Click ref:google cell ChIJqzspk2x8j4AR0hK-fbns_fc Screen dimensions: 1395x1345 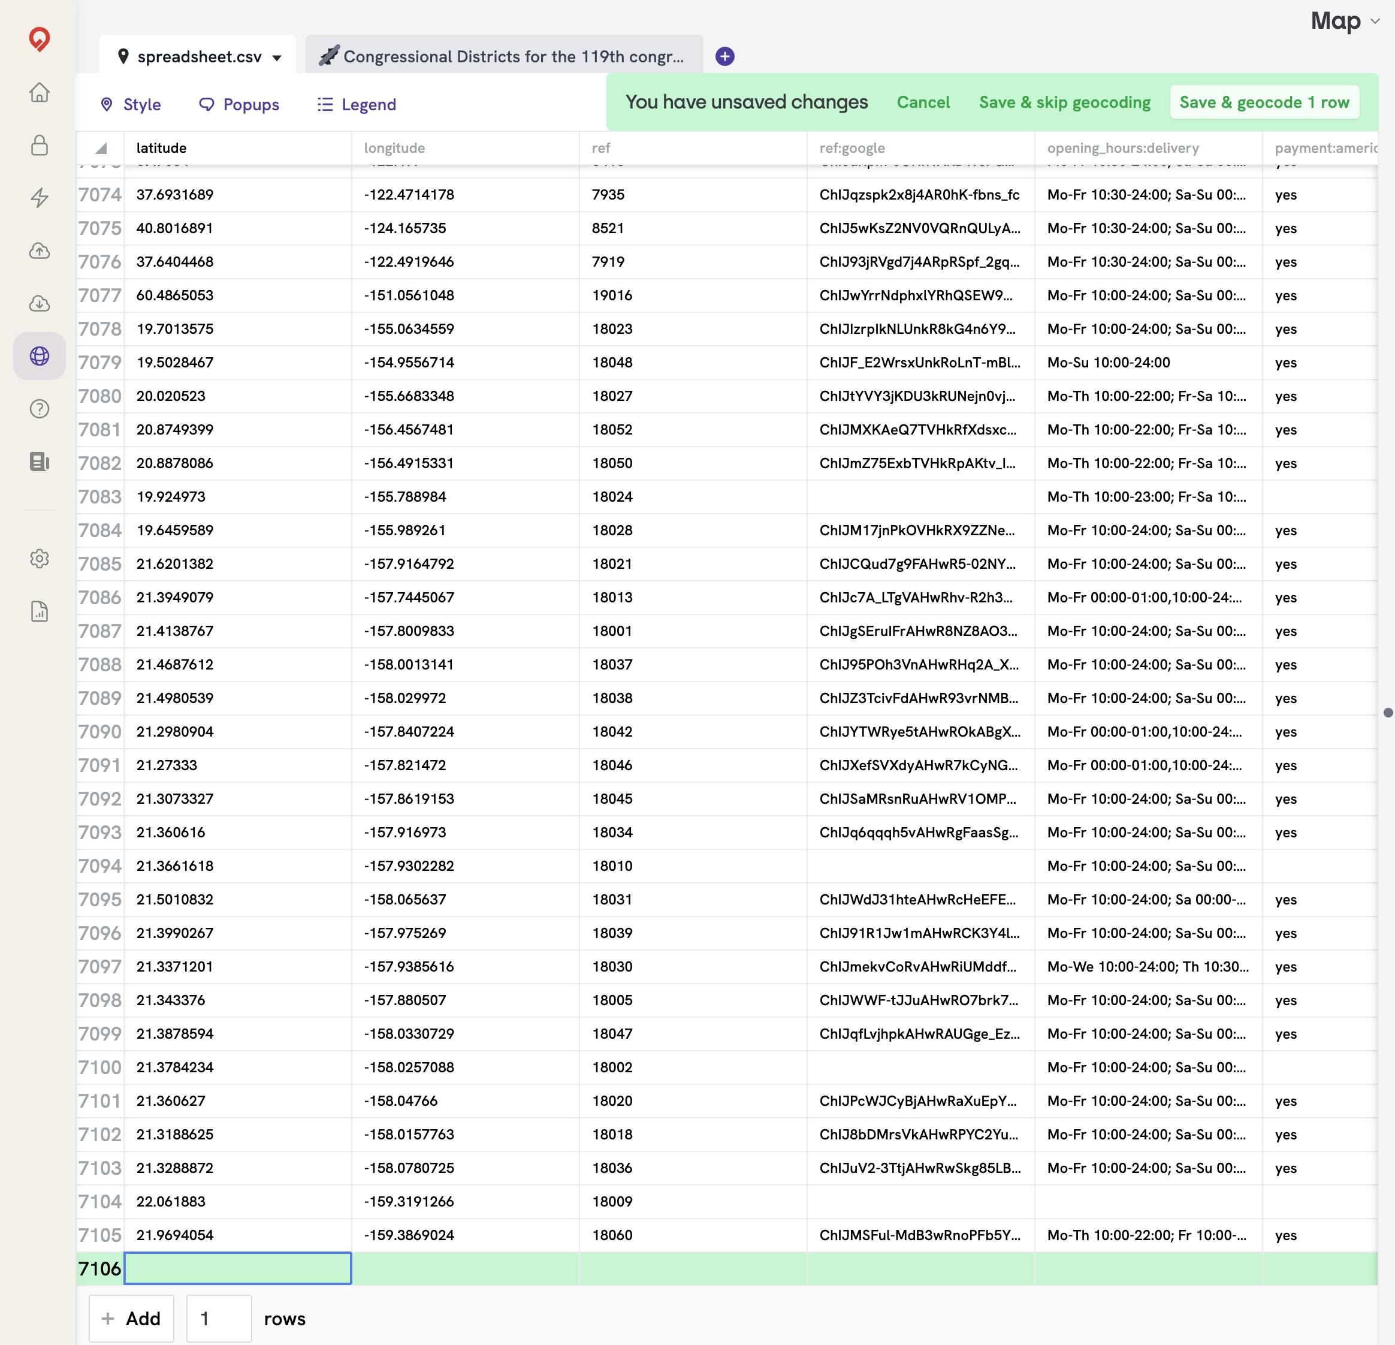pos(921,194)
